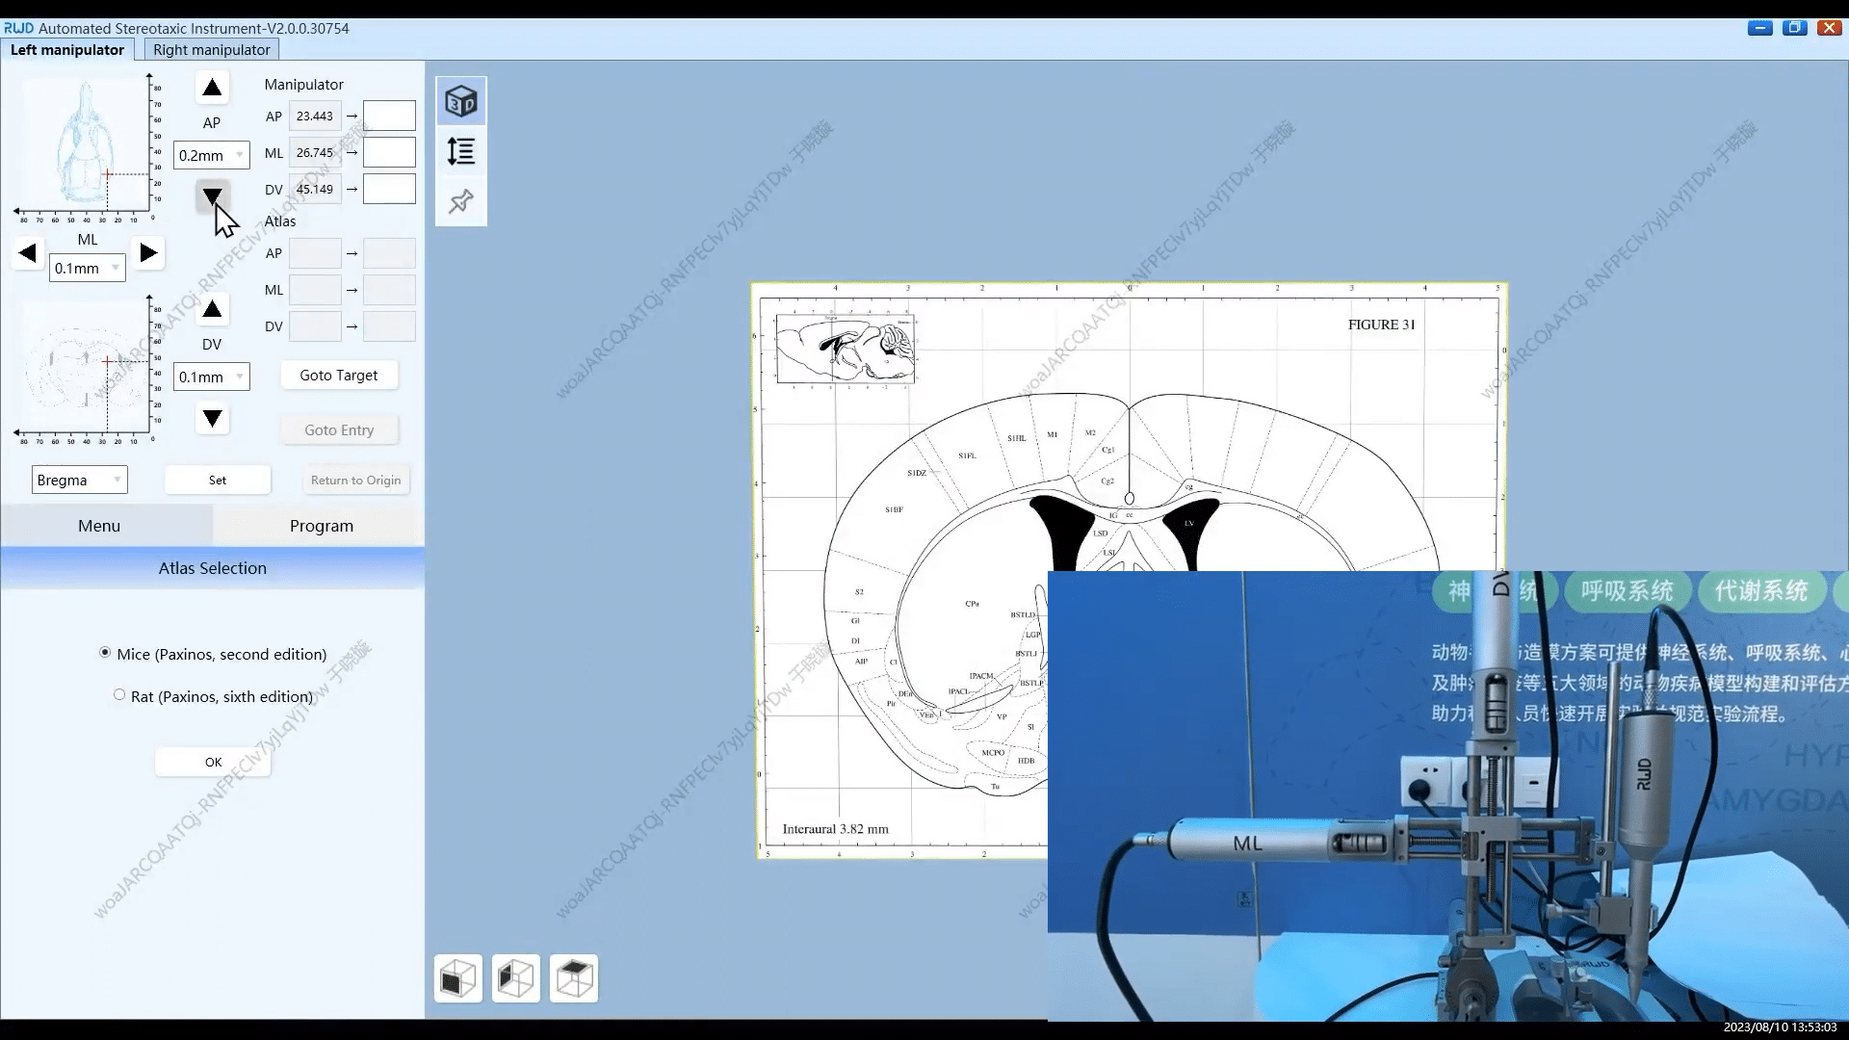Switch to the Right manipulator tab
This screenshot has width=1849, height=1040.
click(x=211, y=49)
